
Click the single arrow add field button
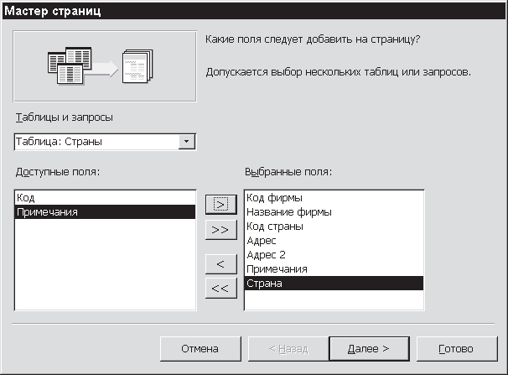pos(220,204)
